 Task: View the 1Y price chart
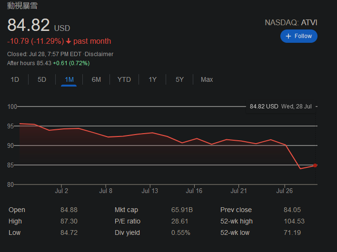click(152, 79)
